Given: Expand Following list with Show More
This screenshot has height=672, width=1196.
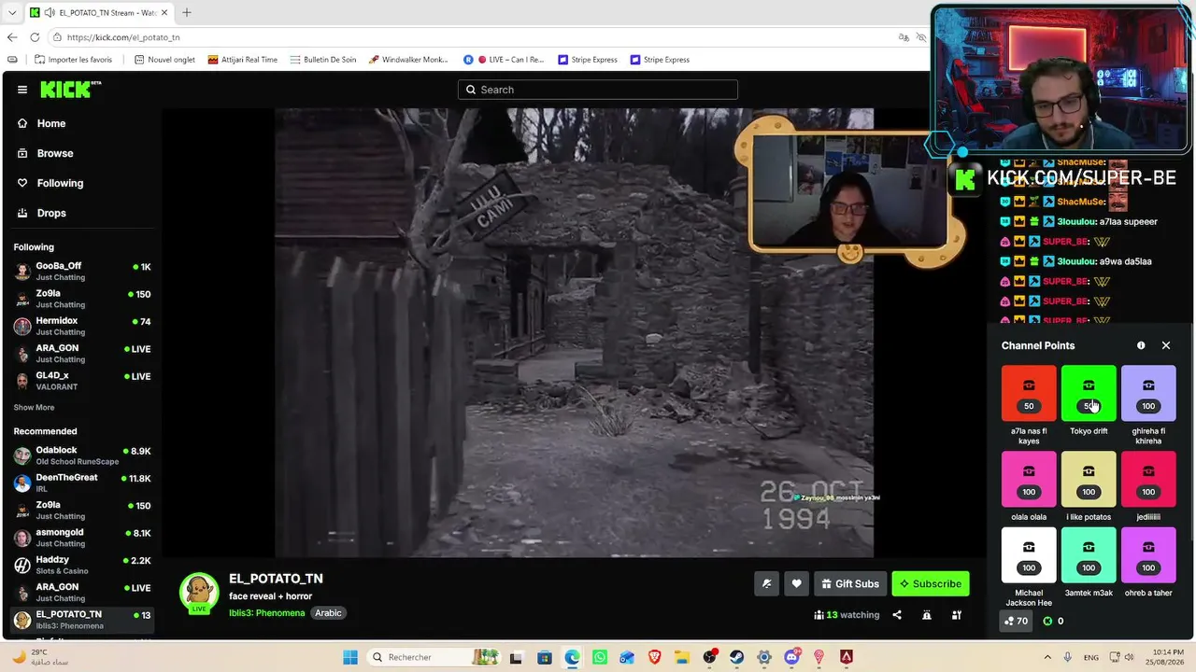Looking at the screenshot, I should pos(34,408).
